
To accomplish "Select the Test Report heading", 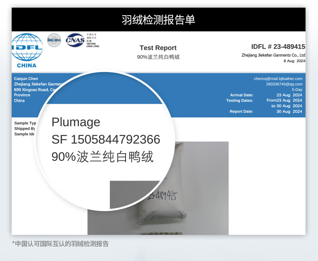I will click(x=158, y=48).
